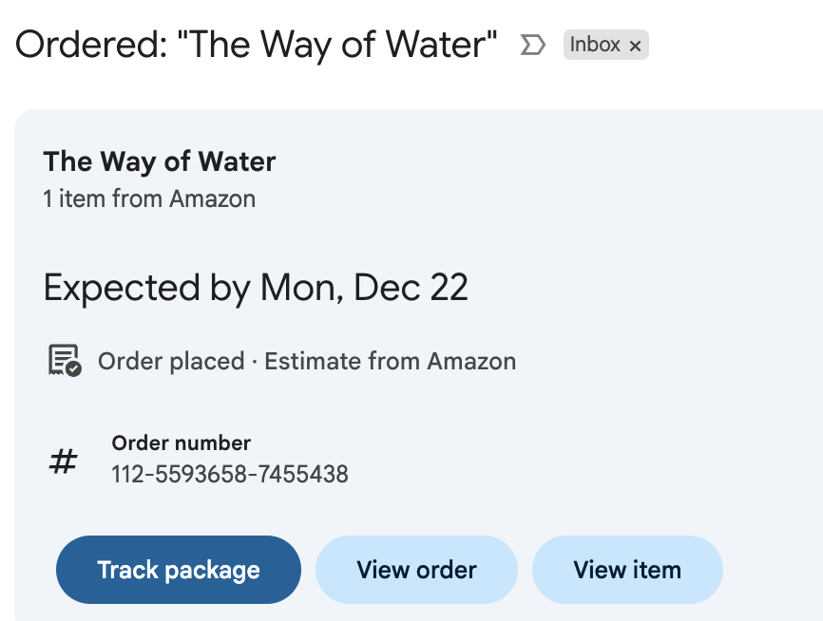Select order number 112-5593658-7455438

pos(230,473)
